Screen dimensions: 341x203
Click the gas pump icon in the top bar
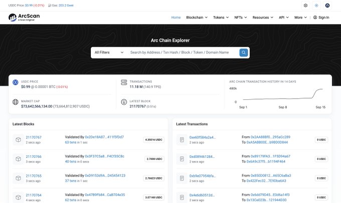[x=50, y=6]
